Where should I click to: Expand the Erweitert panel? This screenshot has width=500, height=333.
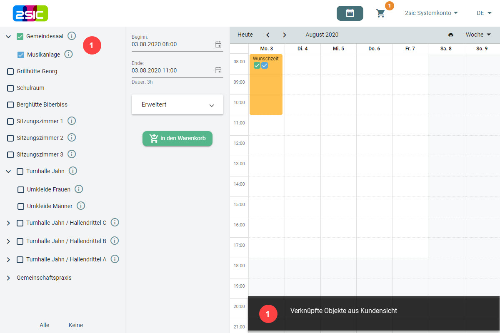pyautogui.click(x=177, y=105)
